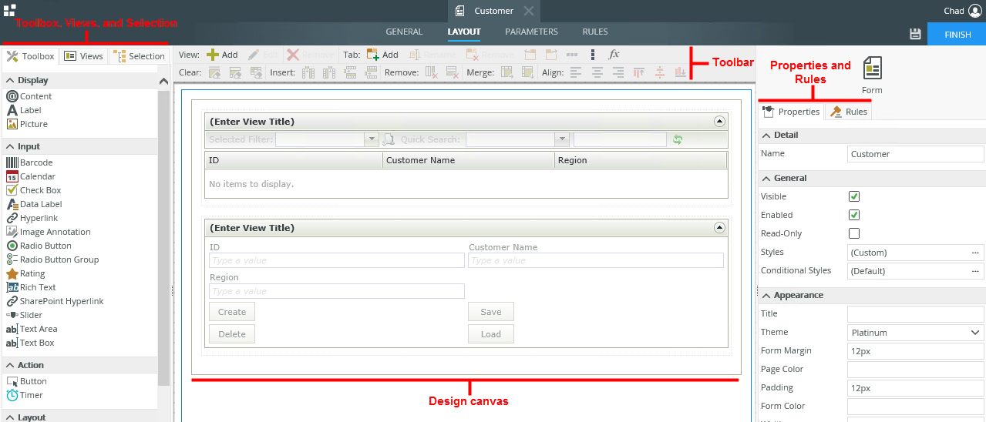986x422 pixels.
Task: Toggle the Enabled checkbox
Action: [x=853, y=215]
